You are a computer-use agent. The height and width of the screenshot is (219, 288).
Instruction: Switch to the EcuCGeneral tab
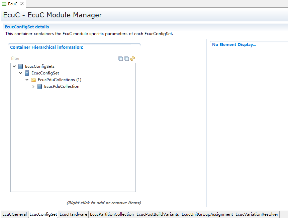14,214
